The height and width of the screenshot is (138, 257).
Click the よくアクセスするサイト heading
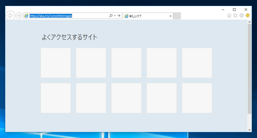coord(69,37)
